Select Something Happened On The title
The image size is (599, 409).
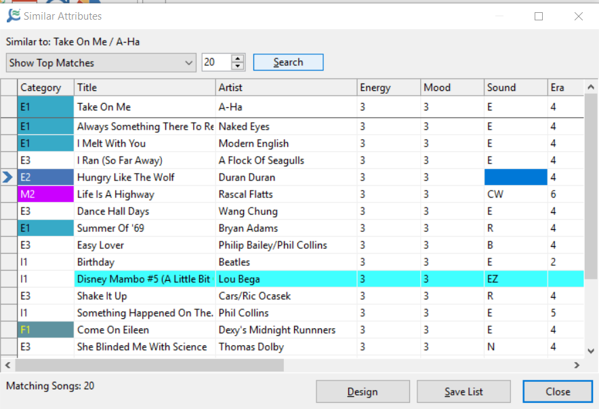[x=145, y=313]
